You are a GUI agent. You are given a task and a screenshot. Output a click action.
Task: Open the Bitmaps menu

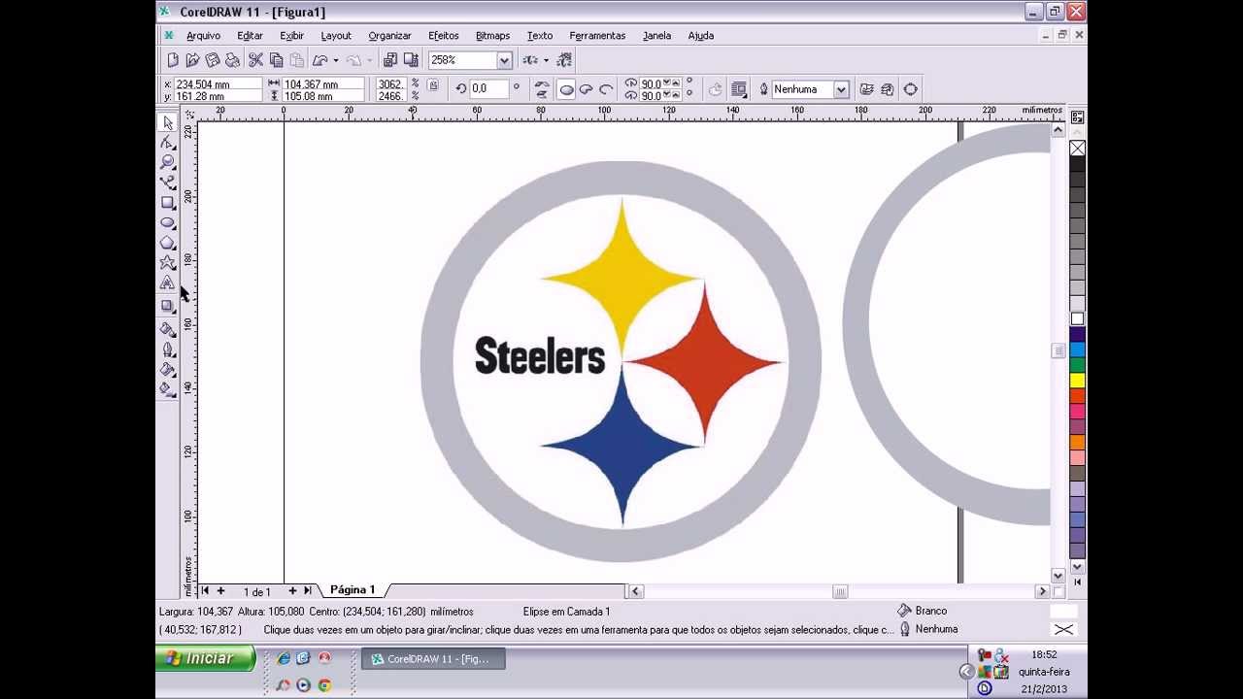pyautogui.click(x=492, y=36)
